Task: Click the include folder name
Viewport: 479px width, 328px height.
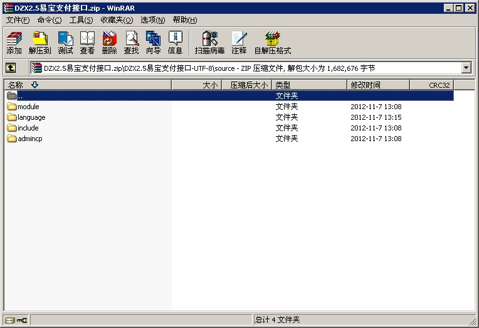Action: point(28,128)
